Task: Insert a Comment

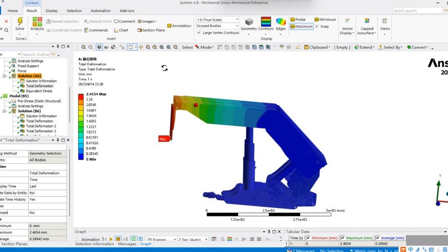Action: [x=124, y=22]
